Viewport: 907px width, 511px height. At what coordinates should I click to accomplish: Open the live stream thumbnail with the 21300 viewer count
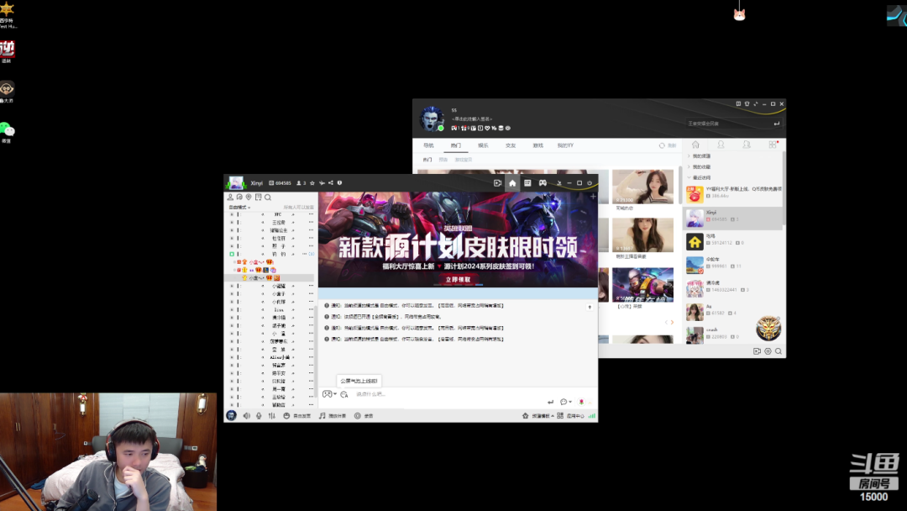tap(642, 187)
